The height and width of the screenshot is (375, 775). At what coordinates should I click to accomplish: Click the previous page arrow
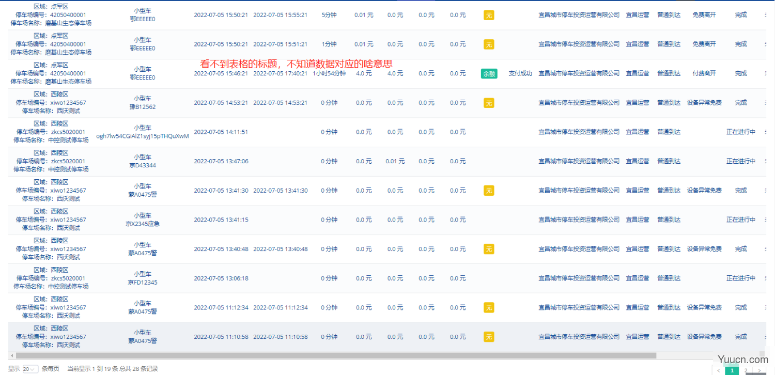click(x=719, y=370)
